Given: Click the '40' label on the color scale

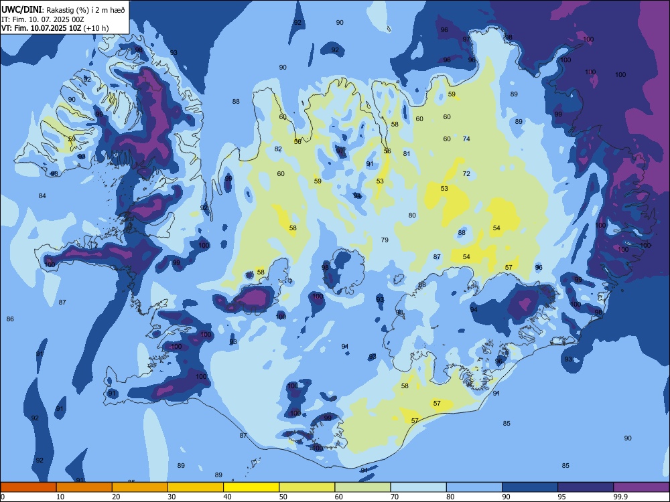Looking at the screenshot, I should (227, 497).
